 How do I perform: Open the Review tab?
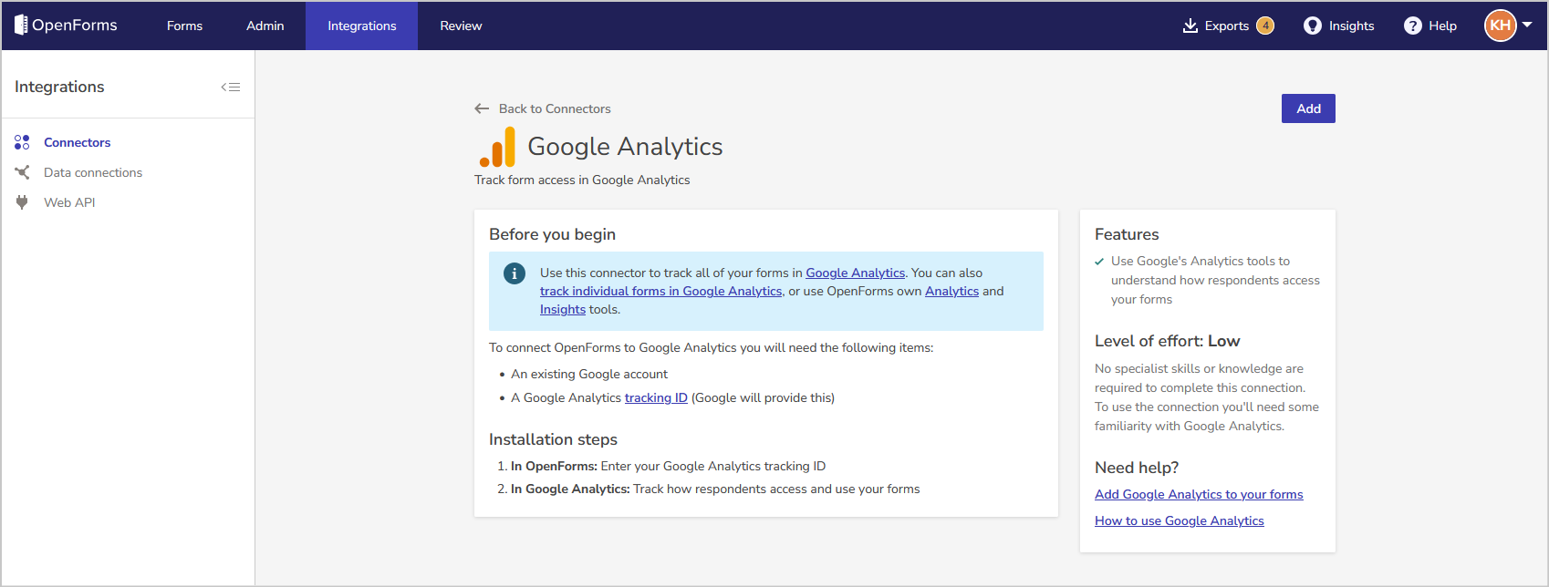click(x=461, y=26)
